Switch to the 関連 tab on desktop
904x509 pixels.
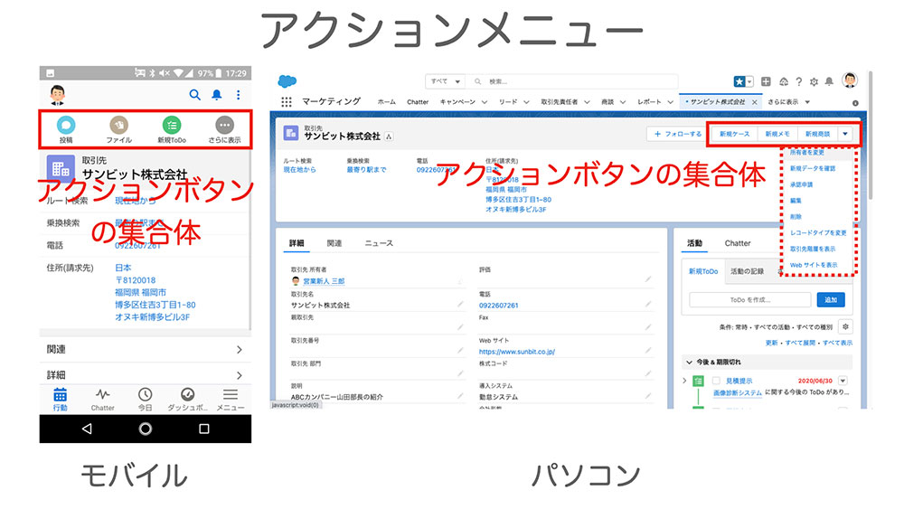(334, 243)
